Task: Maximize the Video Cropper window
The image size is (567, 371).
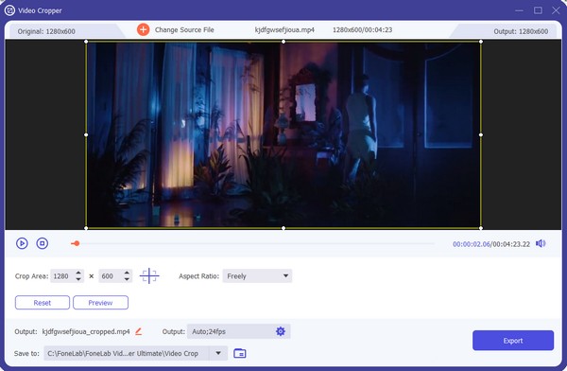Action: pos(538,10)
